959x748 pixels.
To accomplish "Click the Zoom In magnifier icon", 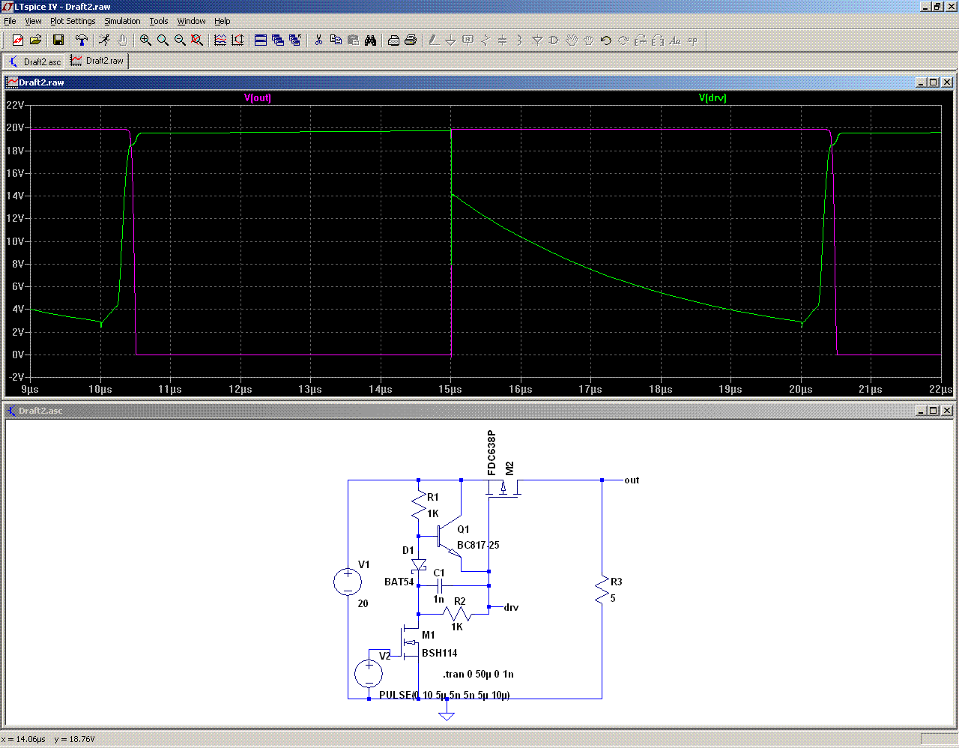I will pos(145,40).
